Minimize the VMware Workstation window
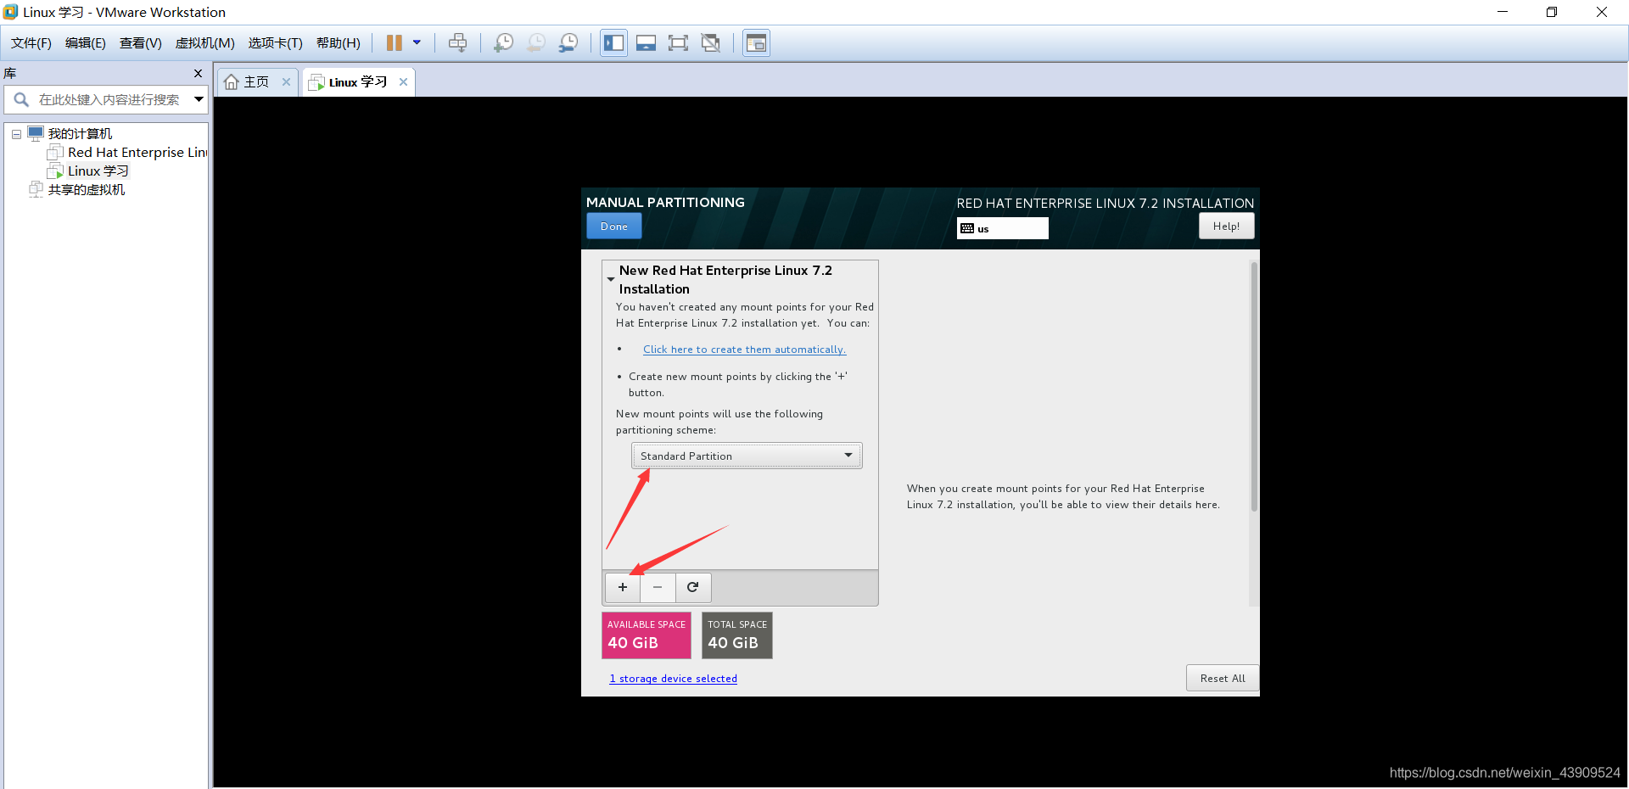The width and height of the screenshot is (1629, 789). point(1503,12)
